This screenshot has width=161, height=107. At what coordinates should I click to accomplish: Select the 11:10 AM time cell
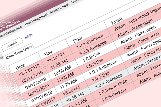click(x=56, y=57)
